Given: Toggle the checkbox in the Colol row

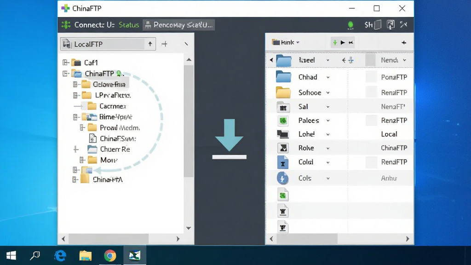Looking at the screenshot, I should tap(371, 162).
